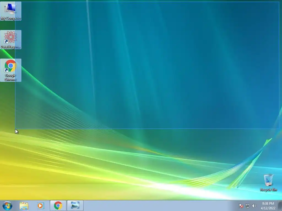Viewport: 282px width, 211px height.
Task: Open Windows Explorer from the taskbar
Action: point(24,206)
